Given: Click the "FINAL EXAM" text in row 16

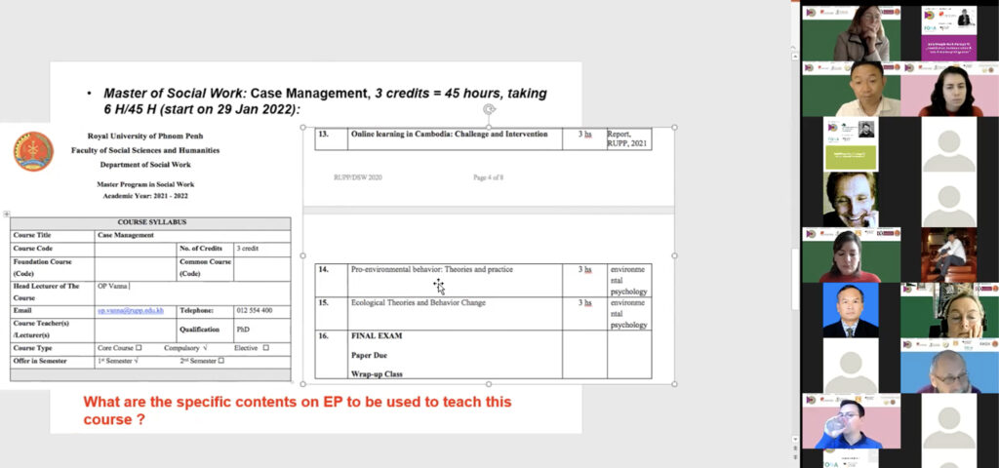Looking at the screenshot, I should pos(377,335).
